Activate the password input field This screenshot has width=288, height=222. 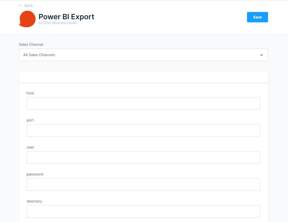pos(143,185)
